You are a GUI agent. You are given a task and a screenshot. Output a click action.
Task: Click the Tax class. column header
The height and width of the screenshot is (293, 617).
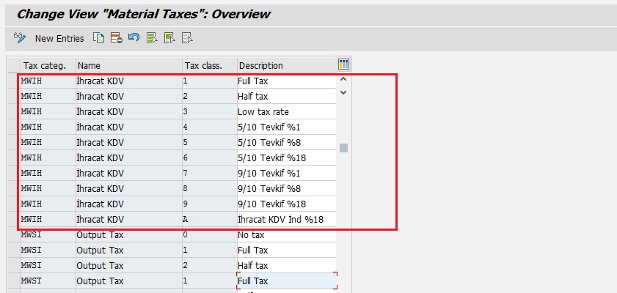pos(208,65)
